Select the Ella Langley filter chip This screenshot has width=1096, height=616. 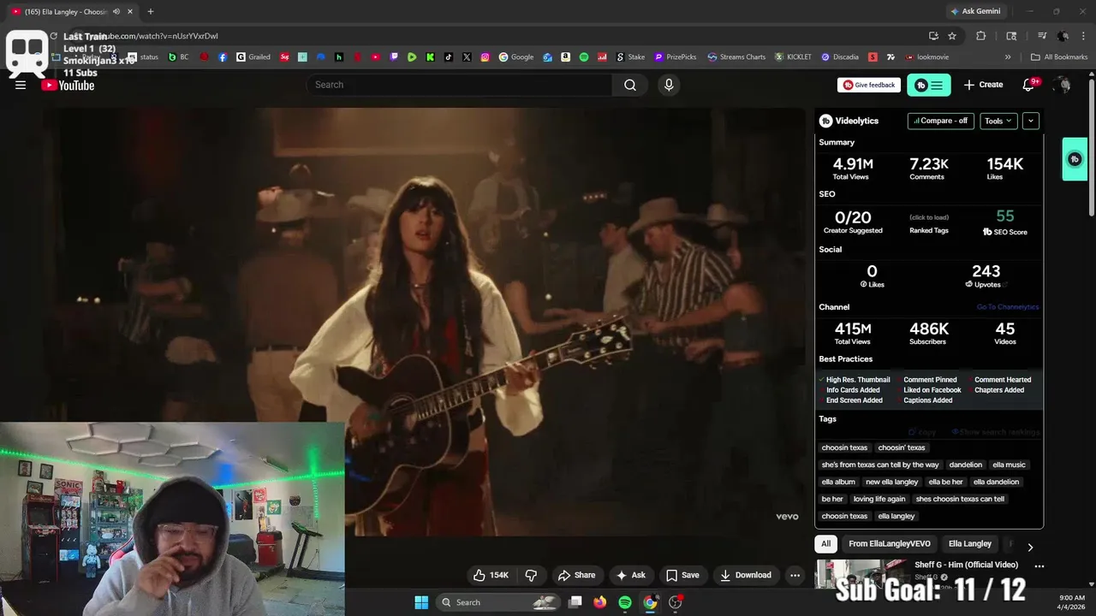coord(970,543)
